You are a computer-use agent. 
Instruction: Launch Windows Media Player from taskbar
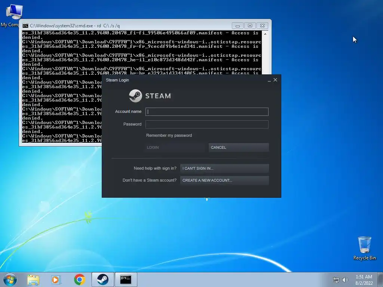56,280
